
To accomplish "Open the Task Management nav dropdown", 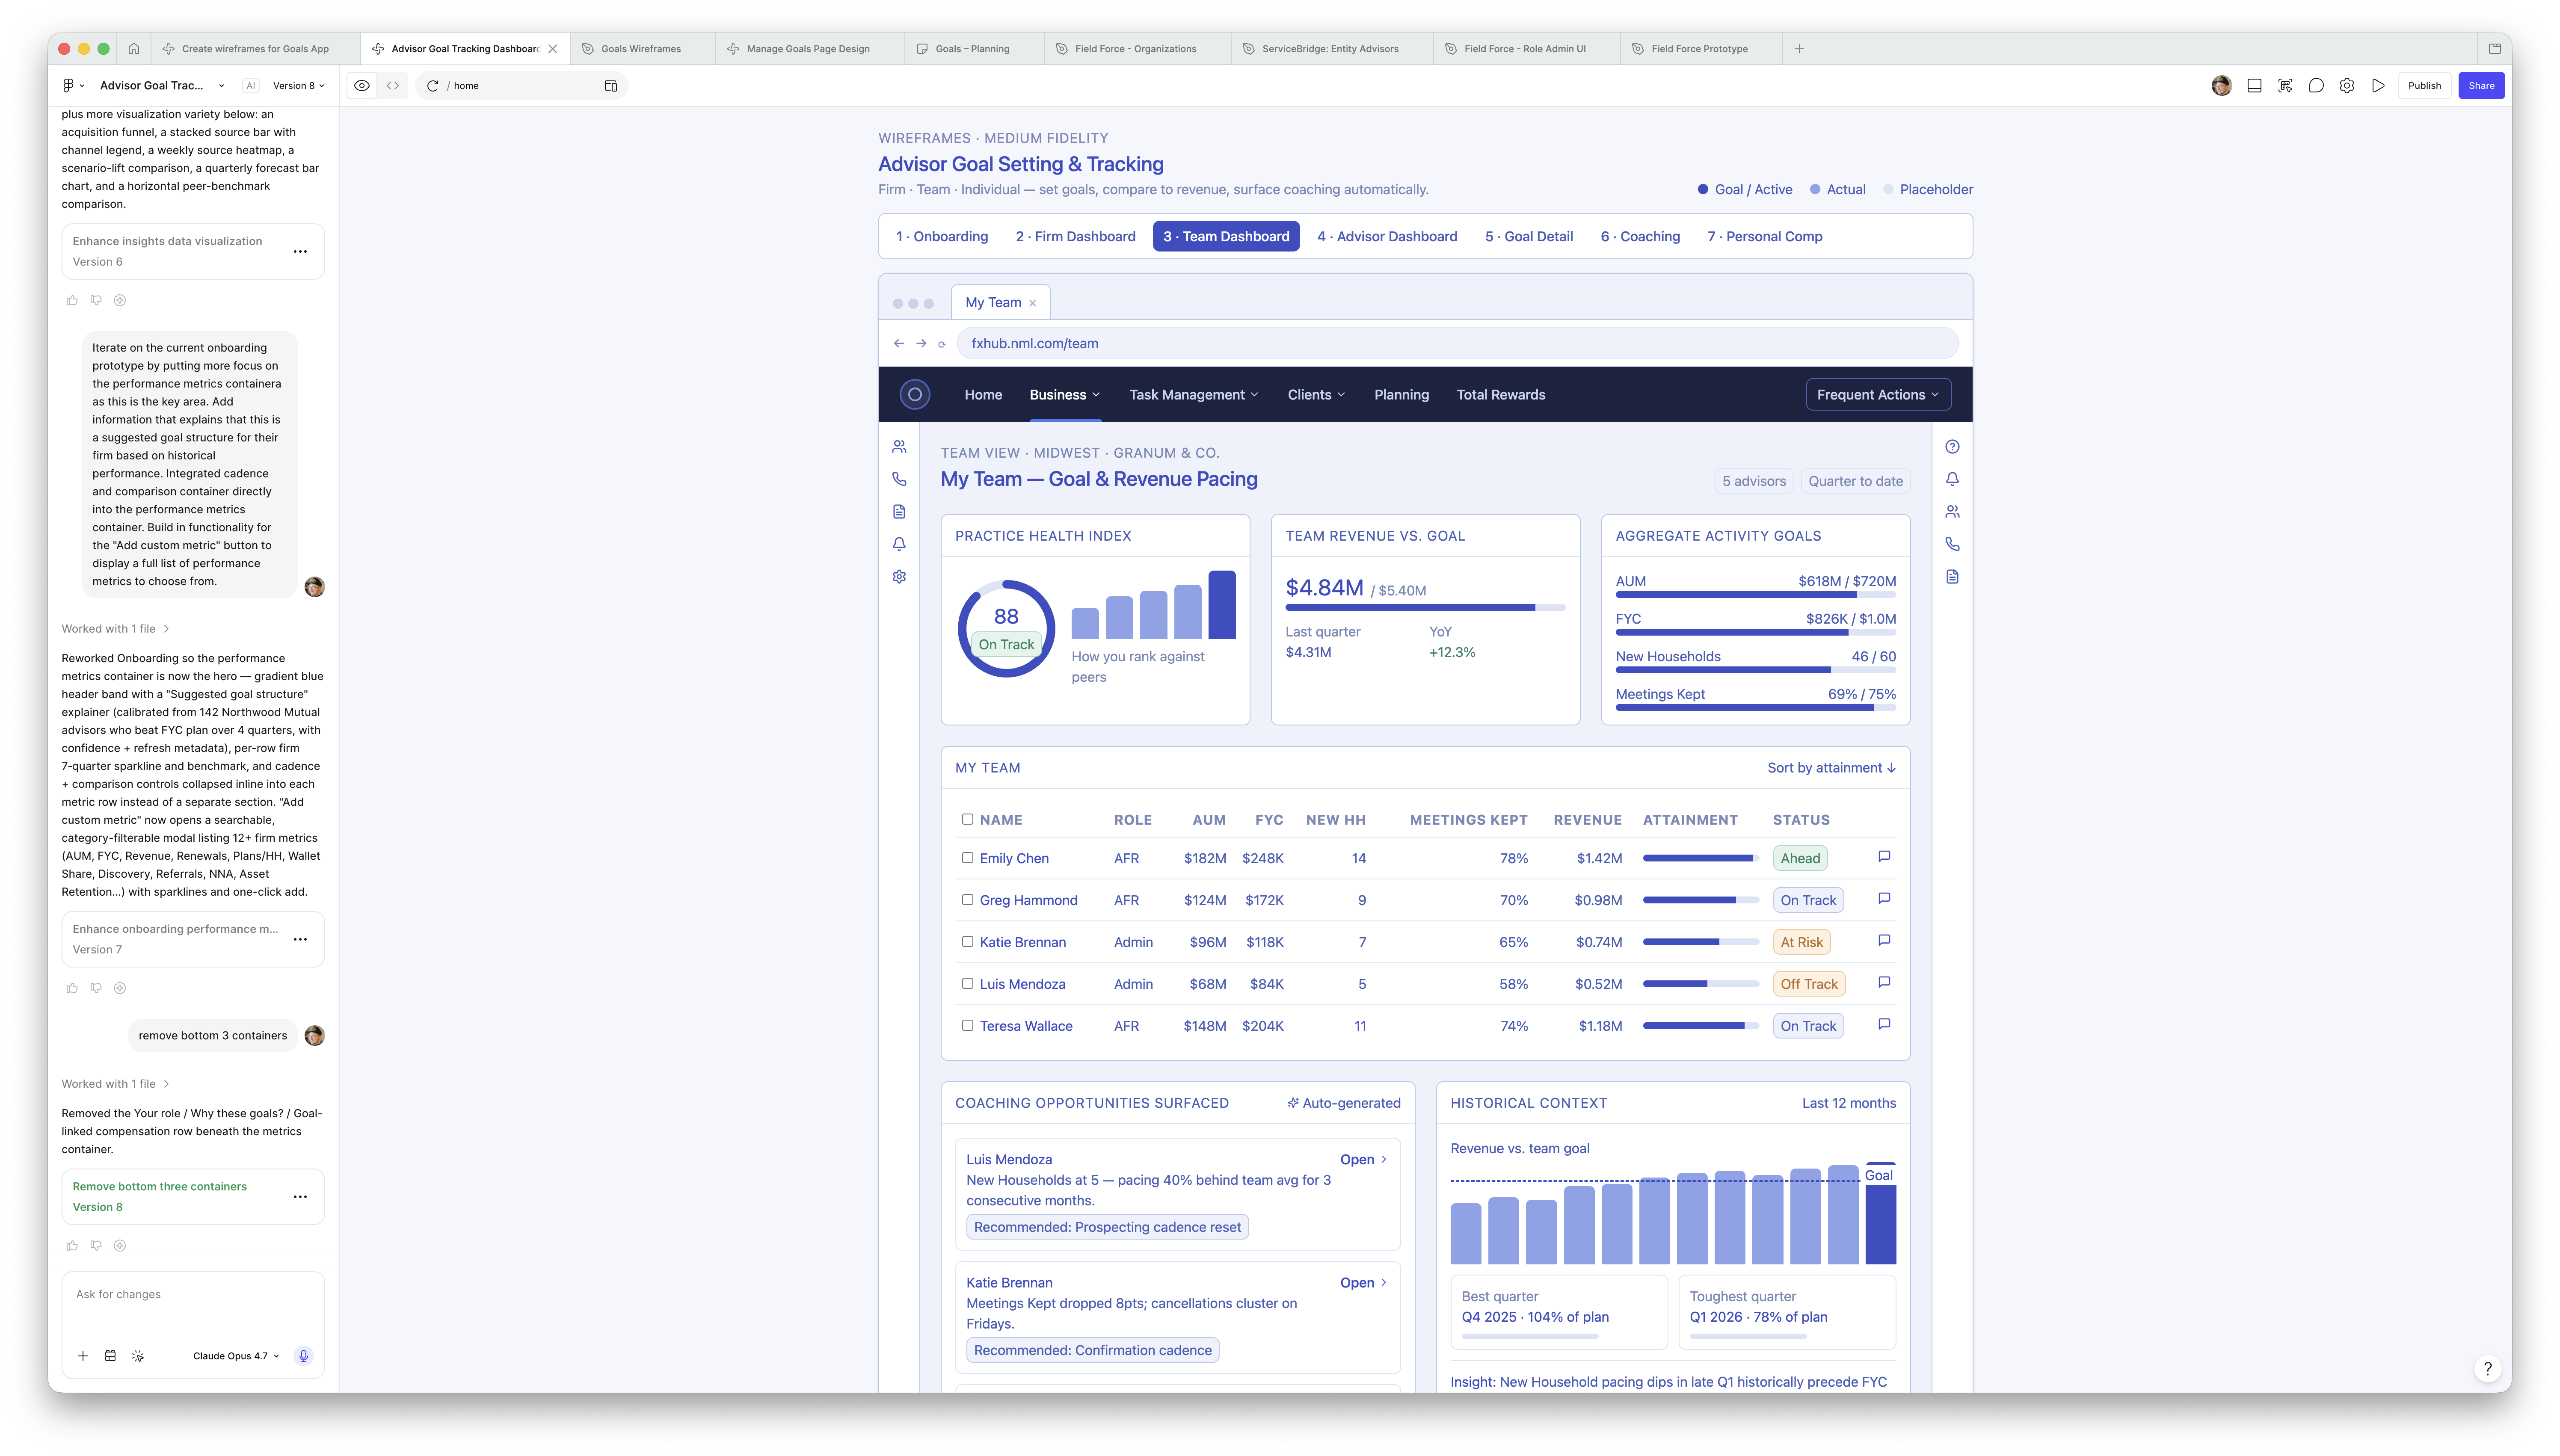I will click(1194, 394).
